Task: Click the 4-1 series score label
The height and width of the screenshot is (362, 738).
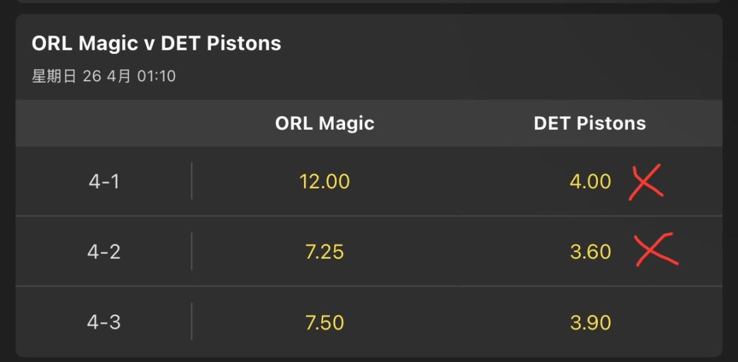Action: 104,182
